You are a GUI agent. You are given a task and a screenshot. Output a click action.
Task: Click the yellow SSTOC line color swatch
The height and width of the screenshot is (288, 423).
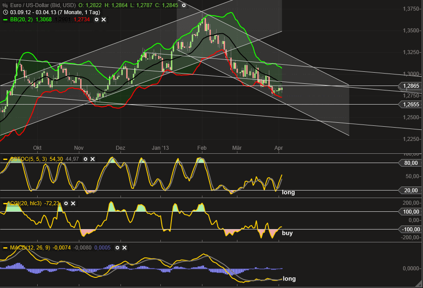(x=5, y=159)
